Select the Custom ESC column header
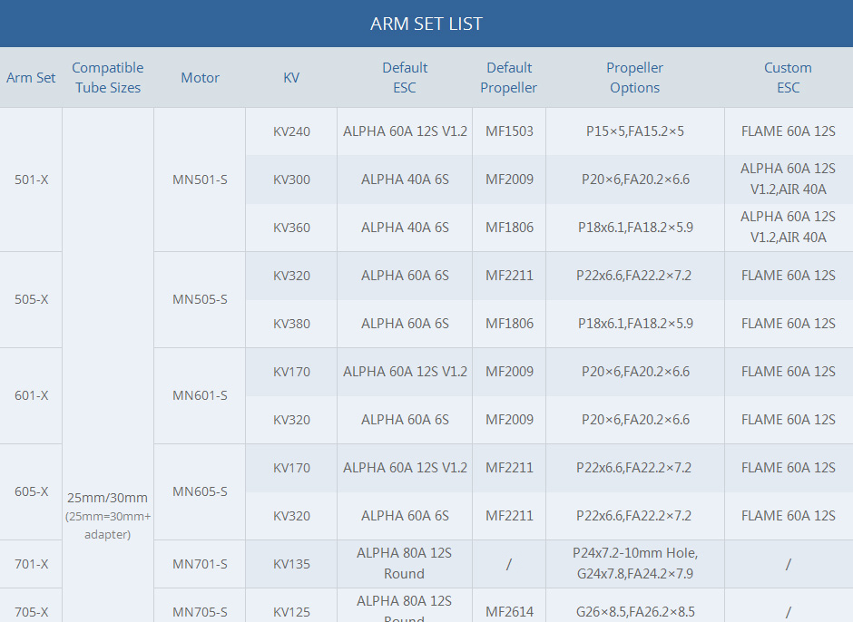 [x=788, y=78]
